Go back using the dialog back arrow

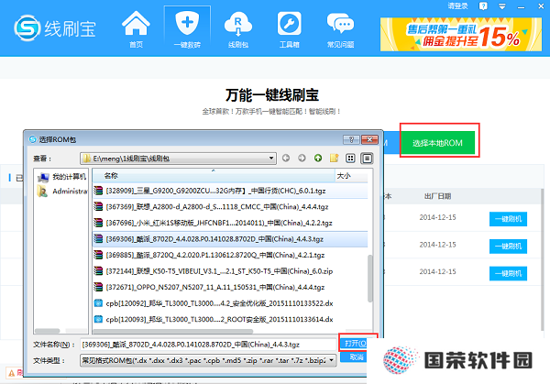click(x=286, y=159)
